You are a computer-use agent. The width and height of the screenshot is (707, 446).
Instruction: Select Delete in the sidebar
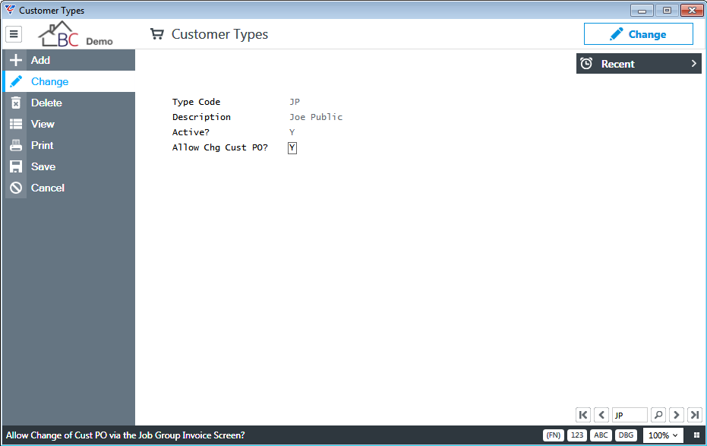click(69, 103)
